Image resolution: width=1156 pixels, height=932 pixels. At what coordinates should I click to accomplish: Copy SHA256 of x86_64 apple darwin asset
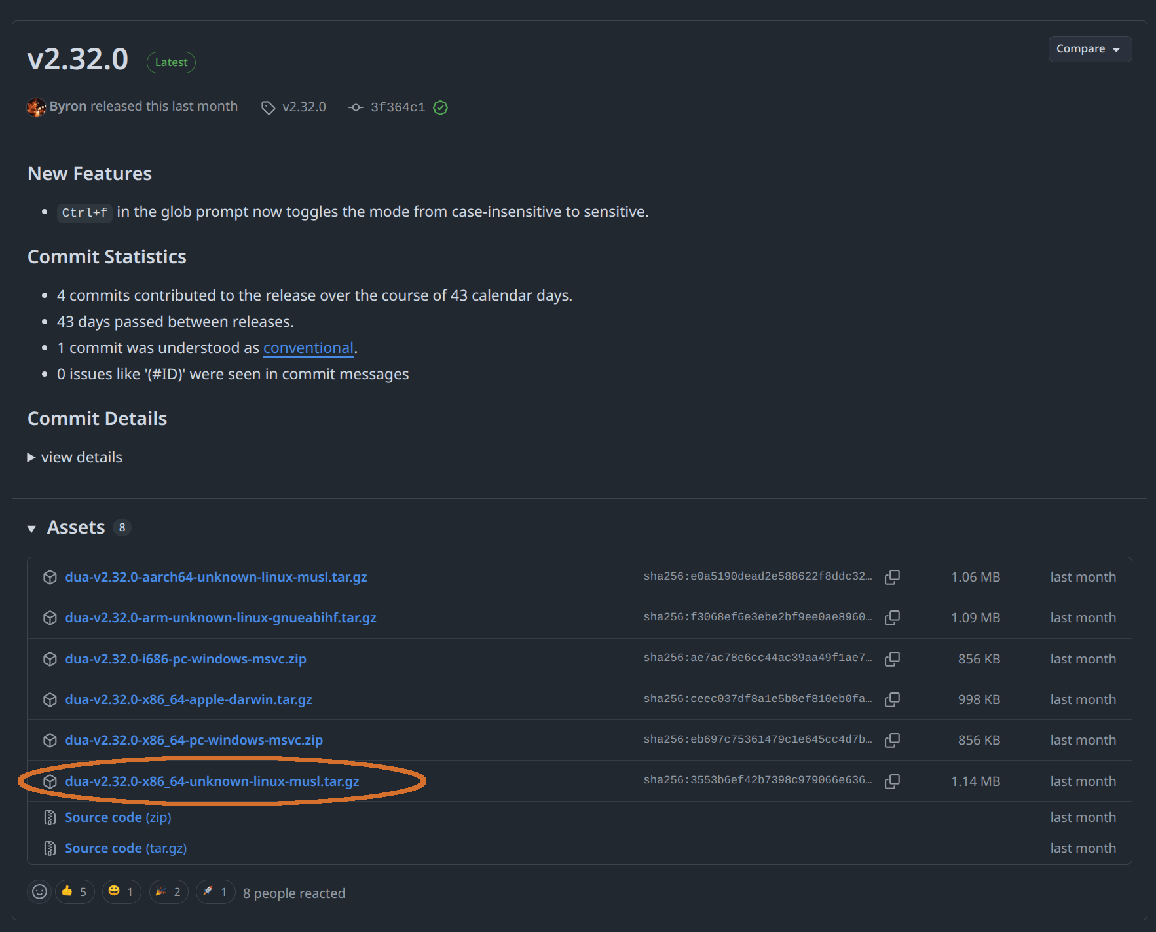click(891, 699)
